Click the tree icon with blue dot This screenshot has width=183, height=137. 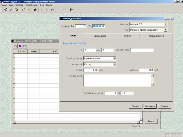click(x=23, y=10)
